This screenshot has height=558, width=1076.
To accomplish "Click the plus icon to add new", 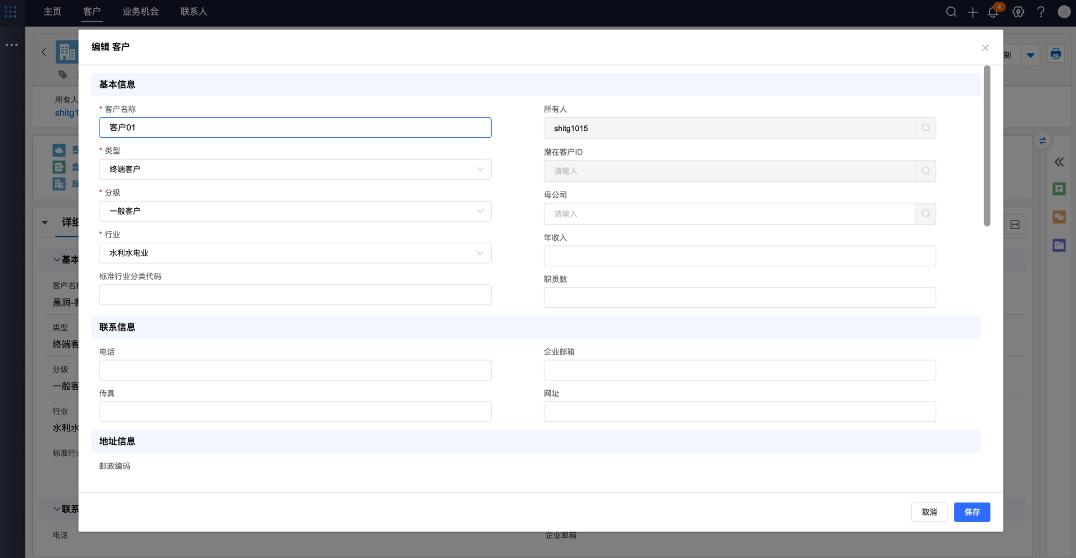I will (x=973, y=12).
